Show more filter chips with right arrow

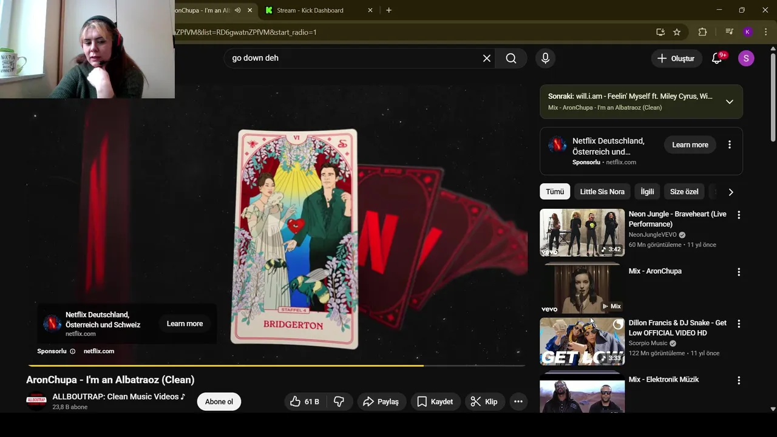coord(731,192)
